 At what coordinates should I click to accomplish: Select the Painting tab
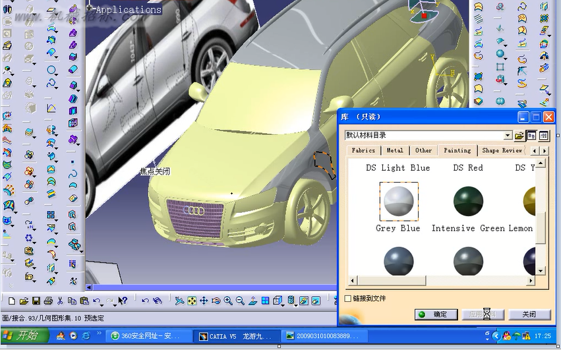(x=458, y=150)
